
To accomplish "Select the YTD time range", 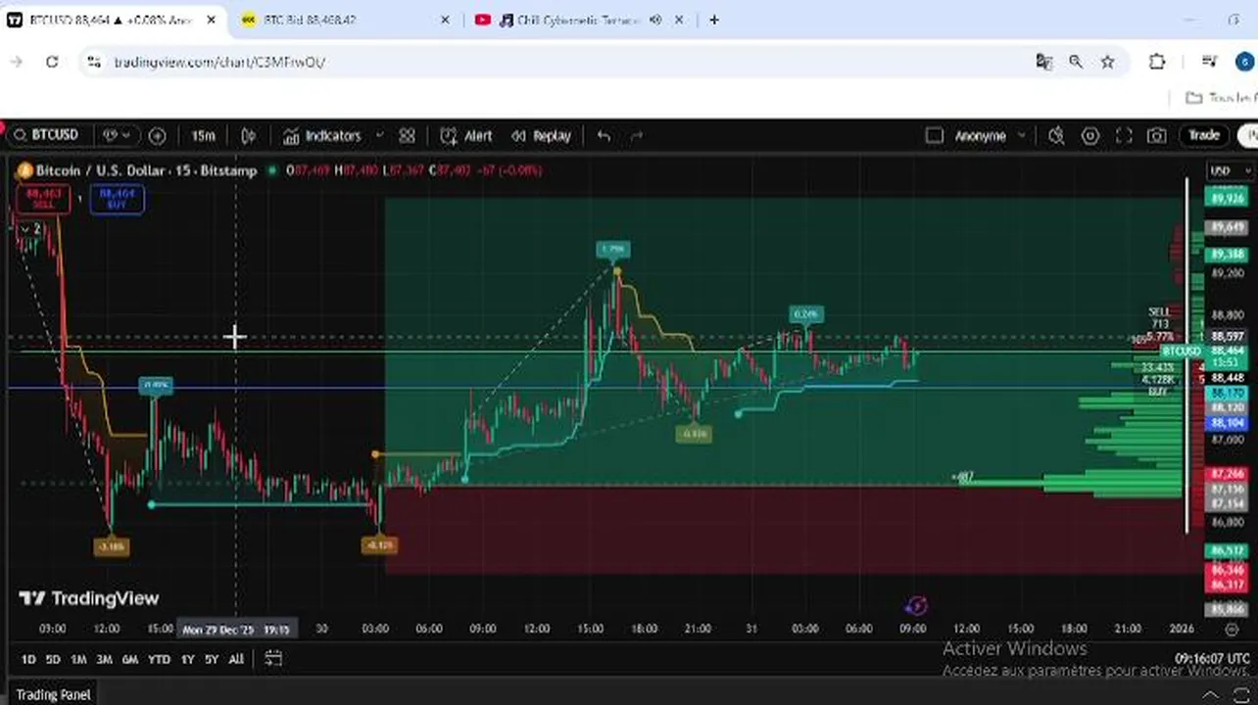I will [x=159, y=659].
